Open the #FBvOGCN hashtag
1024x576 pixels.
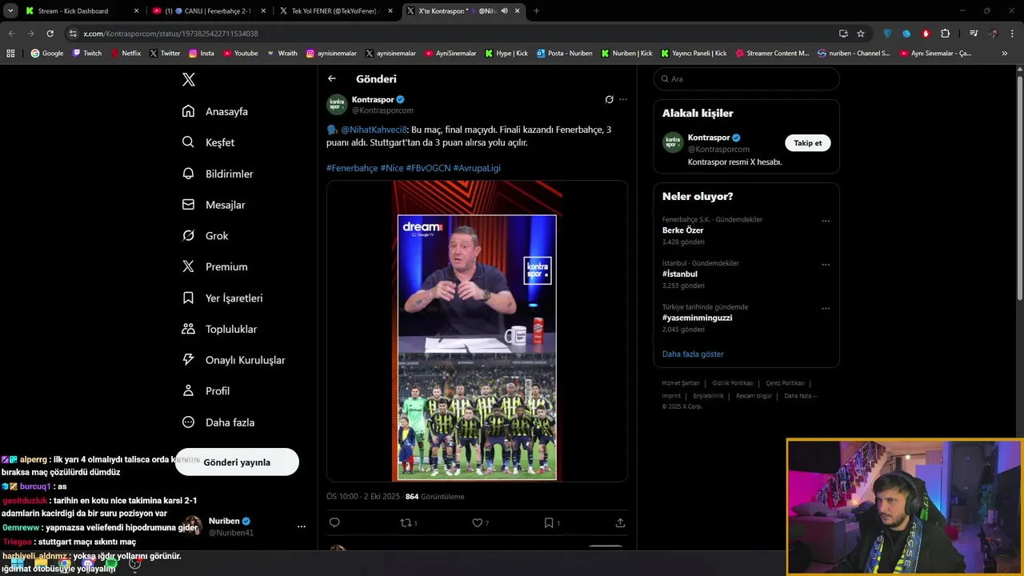[428, 168]
